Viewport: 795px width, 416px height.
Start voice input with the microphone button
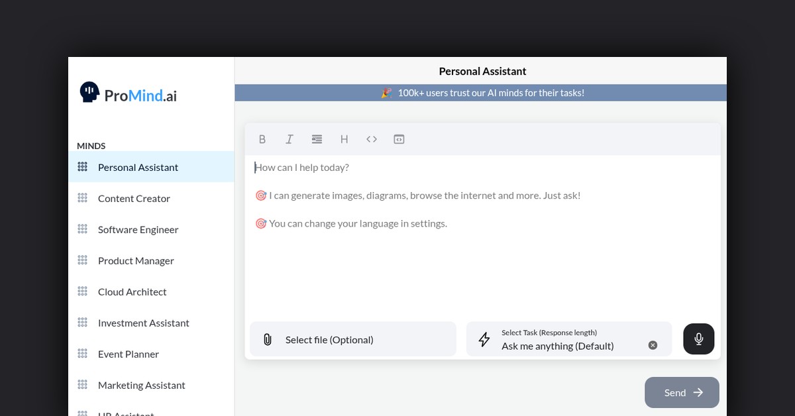click(x=698, y=339)
